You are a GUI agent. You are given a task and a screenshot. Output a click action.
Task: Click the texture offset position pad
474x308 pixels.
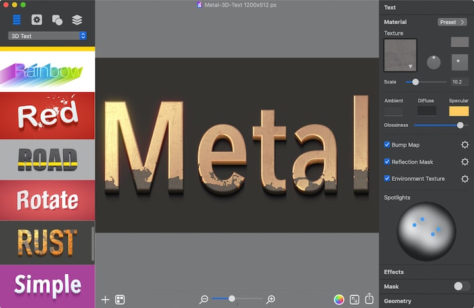pos(460,63)
